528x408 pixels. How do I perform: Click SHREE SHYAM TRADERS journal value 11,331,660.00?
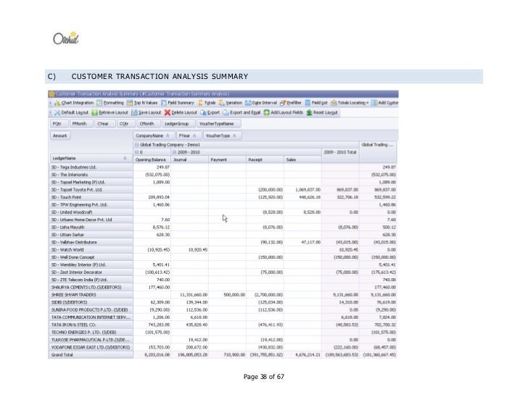click(189, 295)
